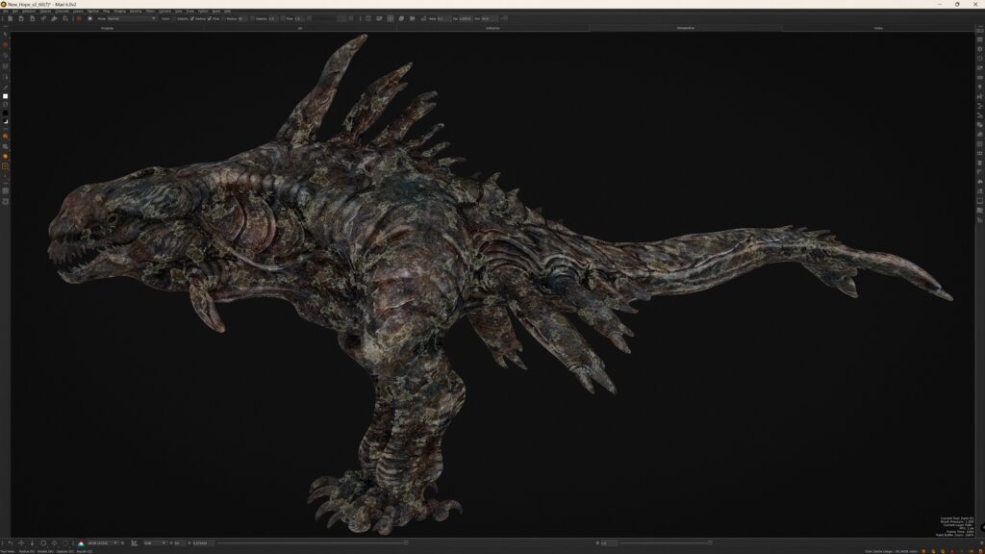Image resolution: width=985 pixels, height=554 pixels.
Task: Click the orange-highlighted square tool in left toolbar
Action: [x=5, y=166]
